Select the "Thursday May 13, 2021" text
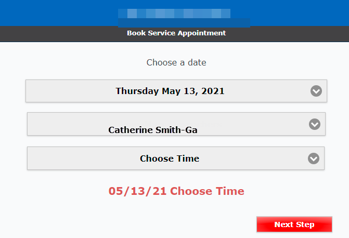 pos(170,91)
